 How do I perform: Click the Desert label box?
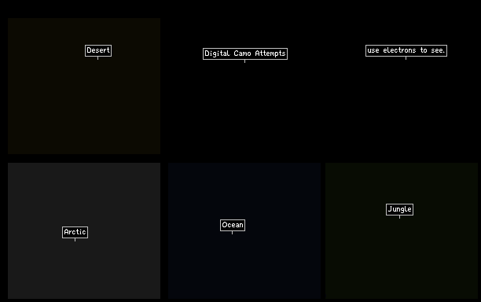tap(98, 50)
